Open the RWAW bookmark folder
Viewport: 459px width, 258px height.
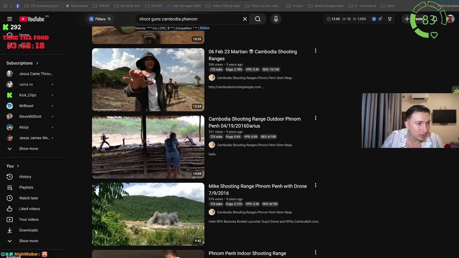pos(101,6)
